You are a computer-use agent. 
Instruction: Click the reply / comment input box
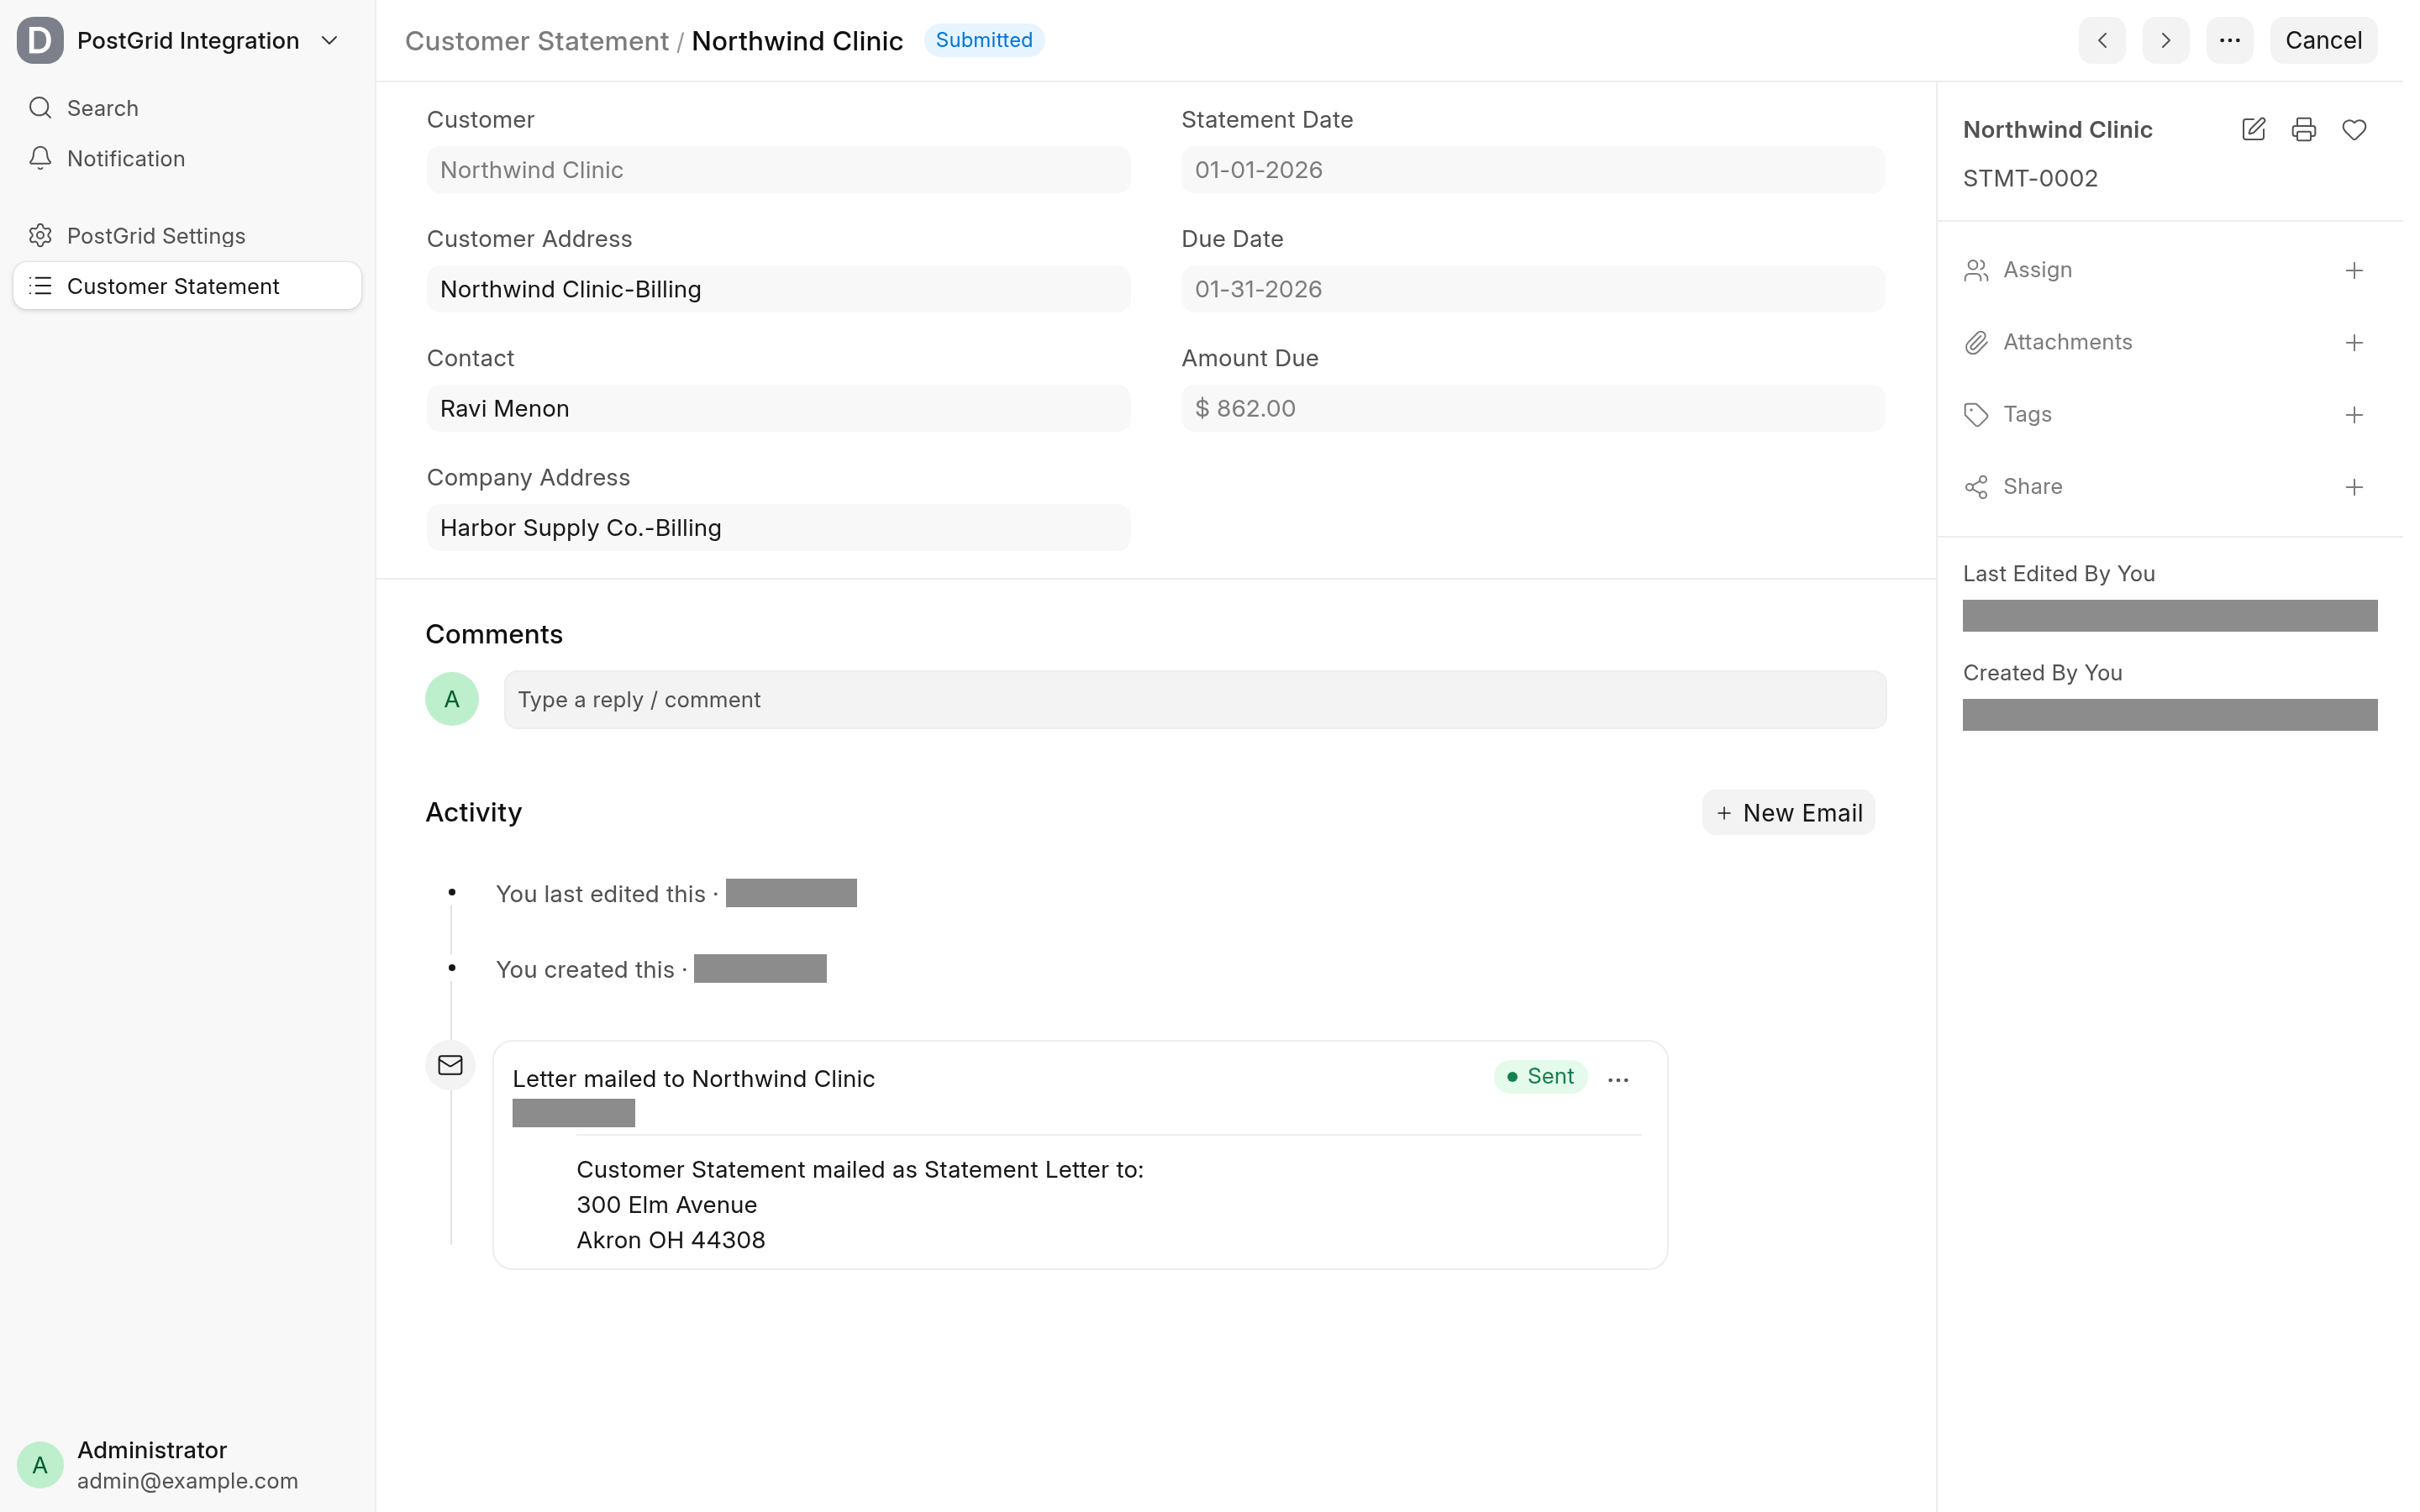1195,699
